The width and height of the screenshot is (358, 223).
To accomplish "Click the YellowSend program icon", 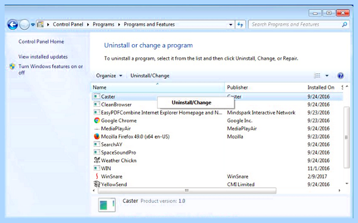I will click(97, 184).
